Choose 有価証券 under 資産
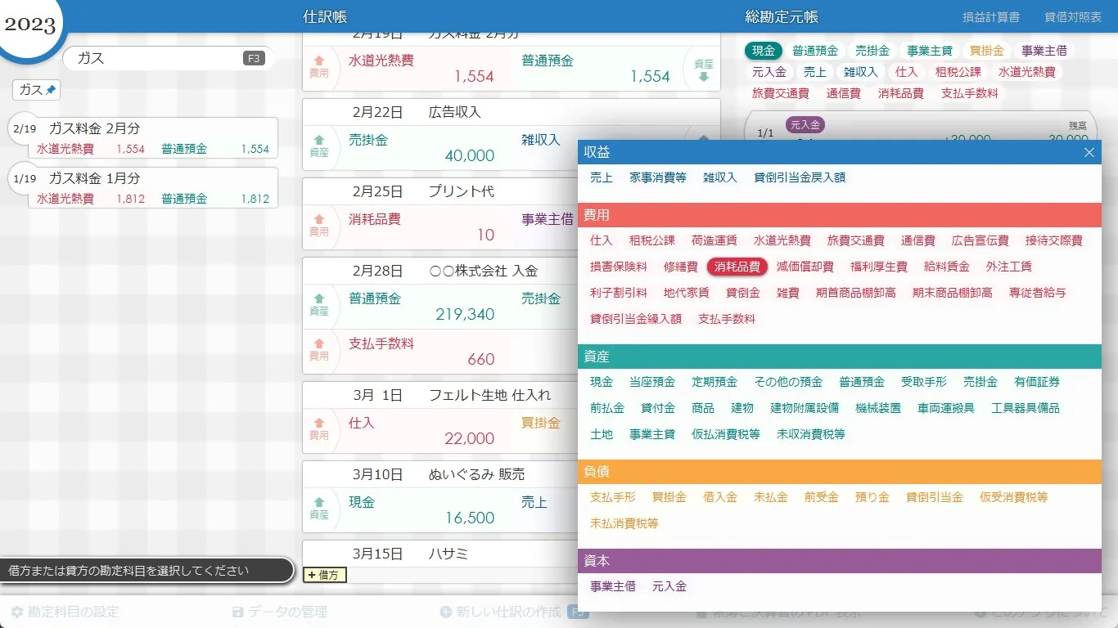The width and height of the screenshot is (1118, 628). (x=1037, y=382)
